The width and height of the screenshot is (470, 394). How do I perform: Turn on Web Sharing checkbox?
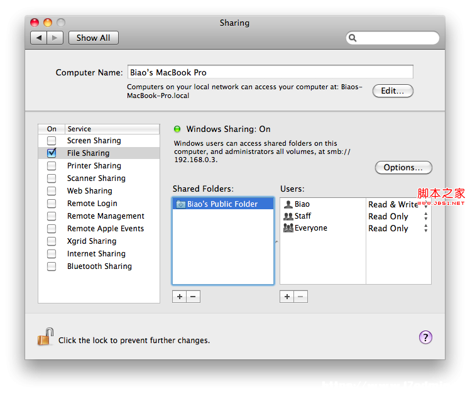click(52, 190)
